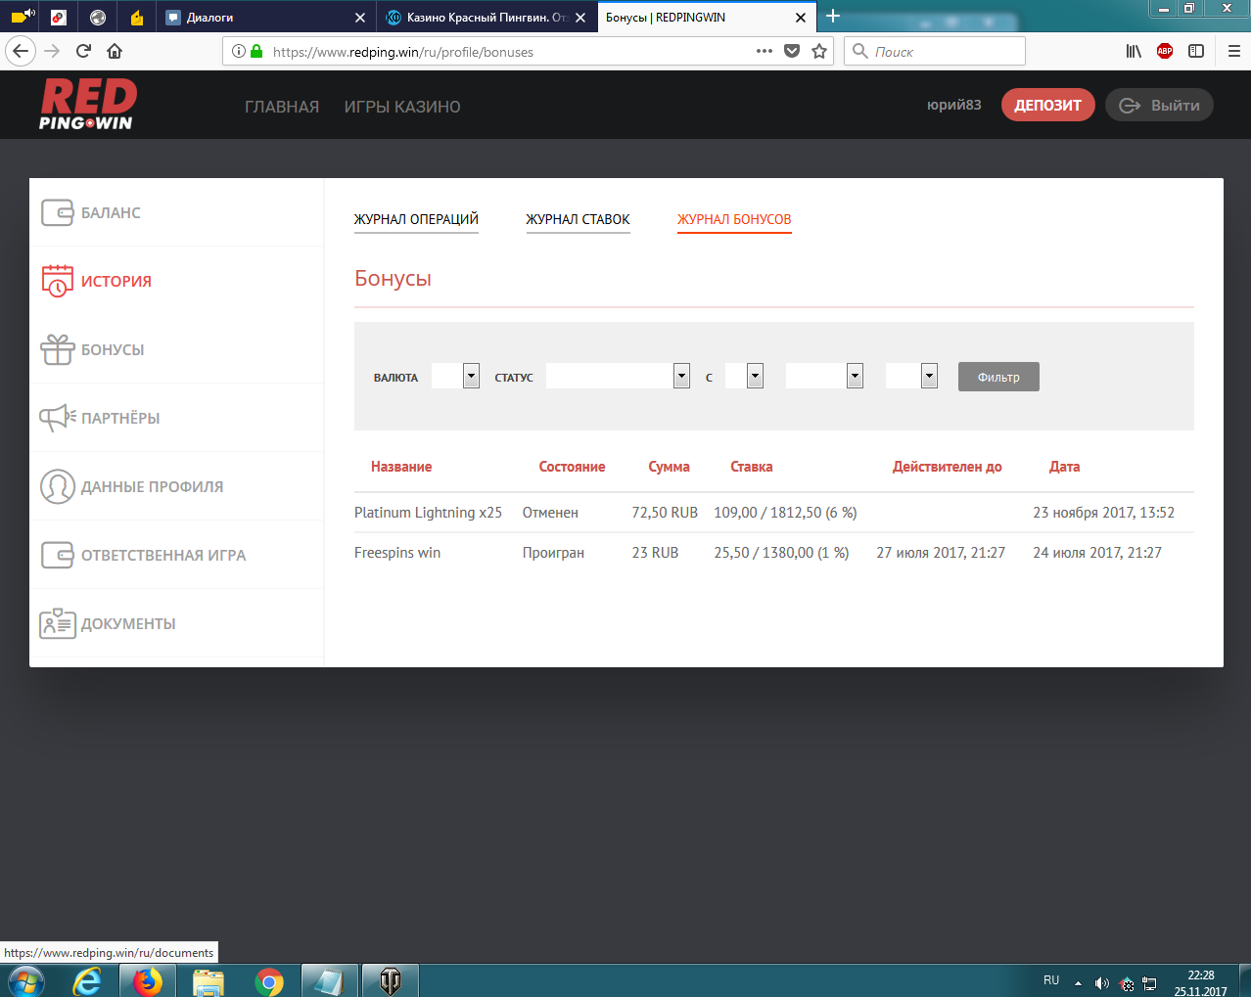Click the user avatar icon beside ДАННЫЕ ПРОФИЛЯ
The height and width of the screenshot is (997, 1251).
58,486
